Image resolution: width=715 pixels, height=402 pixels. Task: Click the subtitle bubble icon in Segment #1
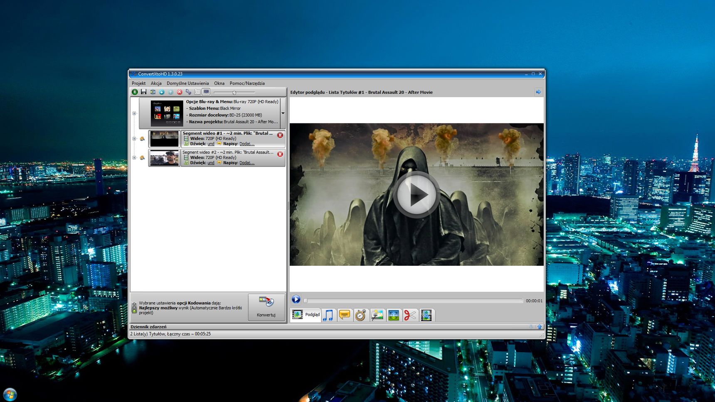[x=219, y=144]
